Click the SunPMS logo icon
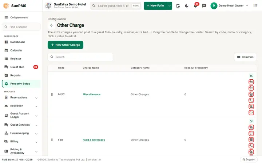The height and width of the screenshot is (163, 262). pos(6,6)
